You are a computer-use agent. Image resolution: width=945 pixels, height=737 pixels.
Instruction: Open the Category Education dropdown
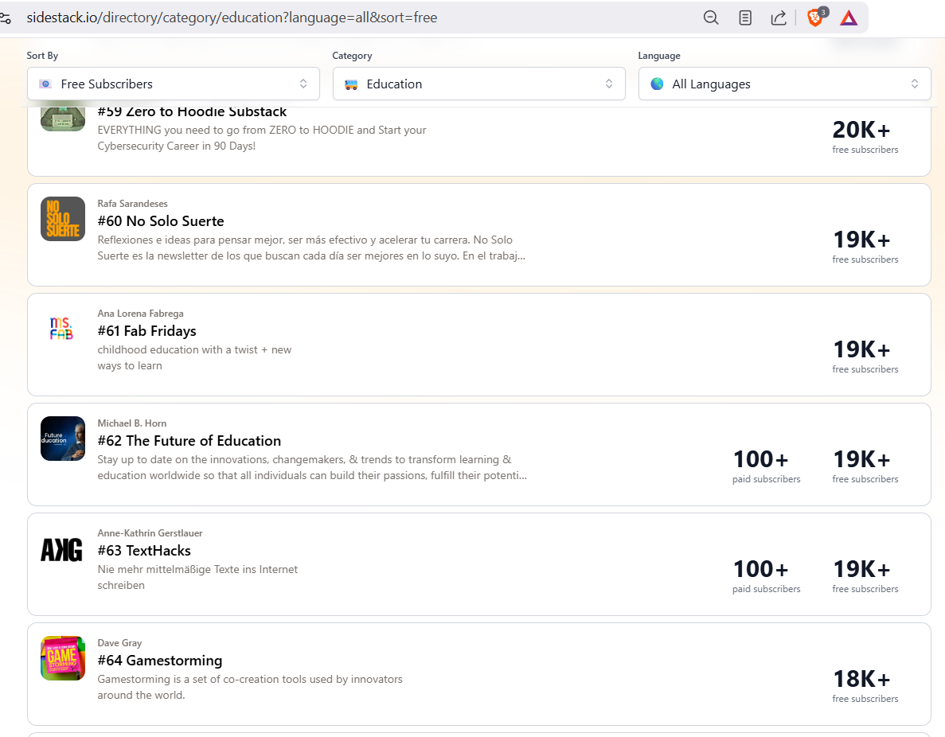pyautogui.click(x=479, y=84)
